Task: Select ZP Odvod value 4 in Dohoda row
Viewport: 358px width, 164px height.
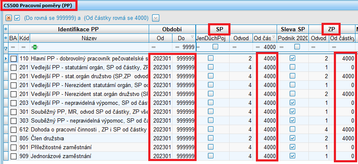Action: [319, 130]
